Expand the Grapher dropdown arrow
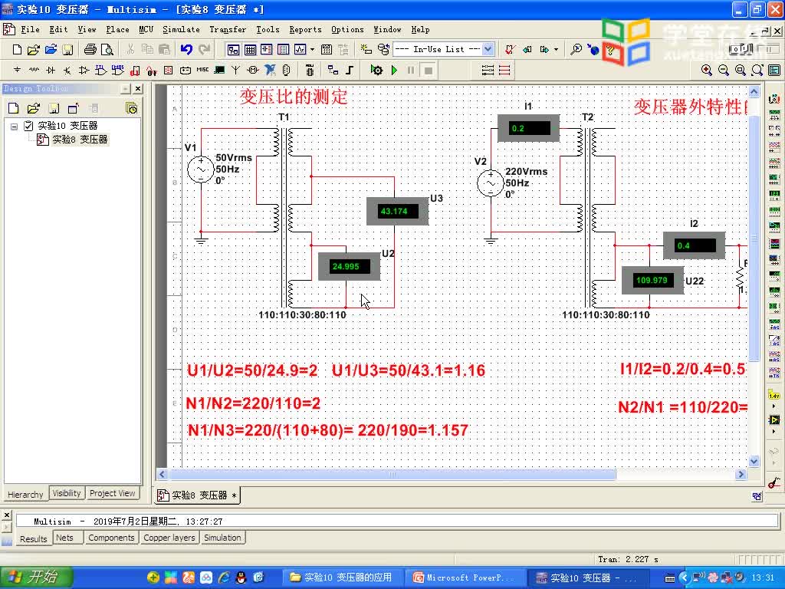 tap(313, 50)
